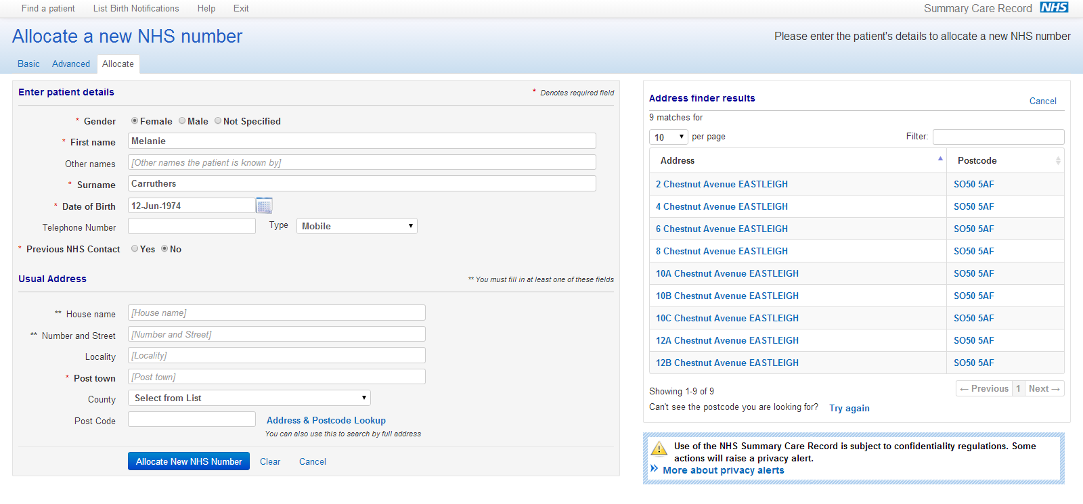The width and height of the screenshot is (1083, 504).
Task: Select 10B Chestnut Avenue EASTLEIGH address
Action: point(727,296)
